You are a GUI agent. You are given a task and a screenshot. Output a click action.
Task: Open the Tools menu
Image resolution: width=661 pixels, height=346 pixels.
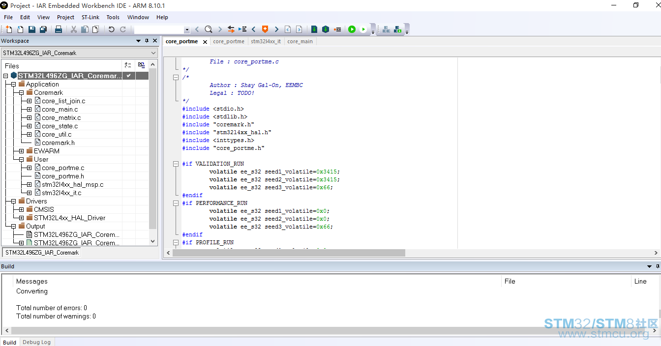click(113, 17)
